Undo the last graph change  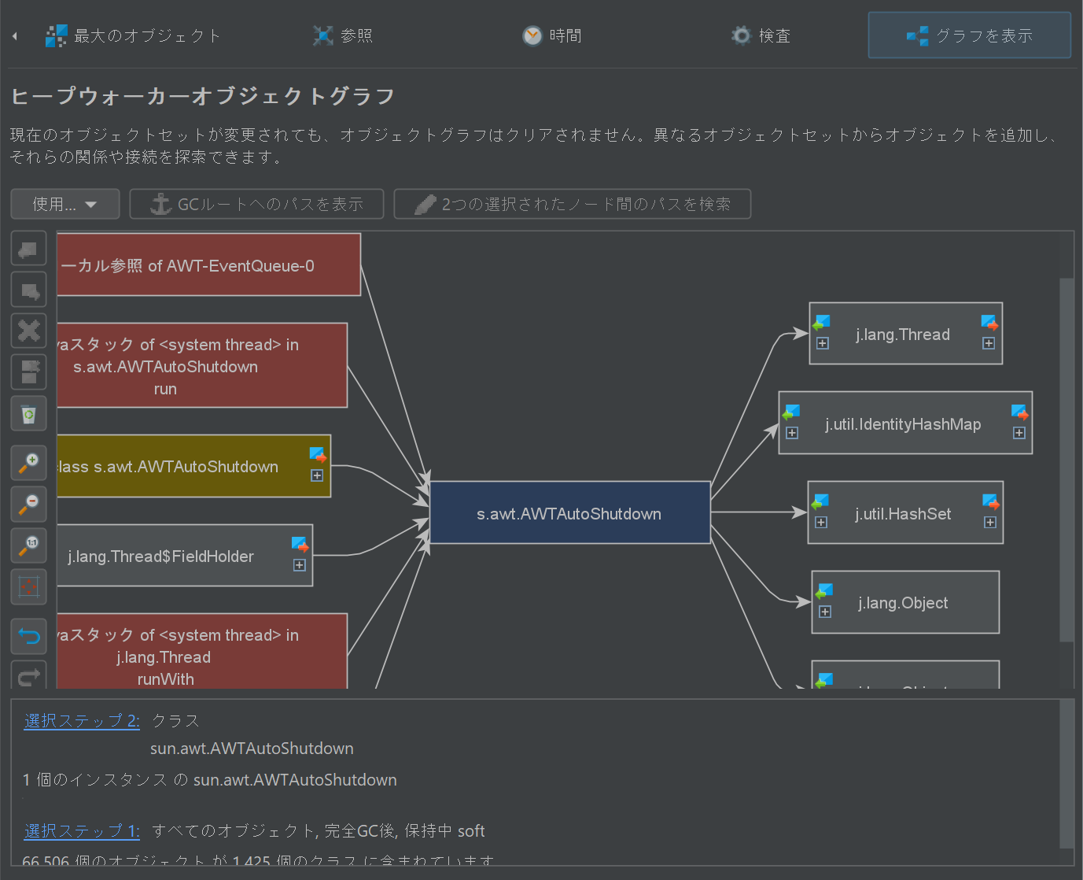[29, 636]
